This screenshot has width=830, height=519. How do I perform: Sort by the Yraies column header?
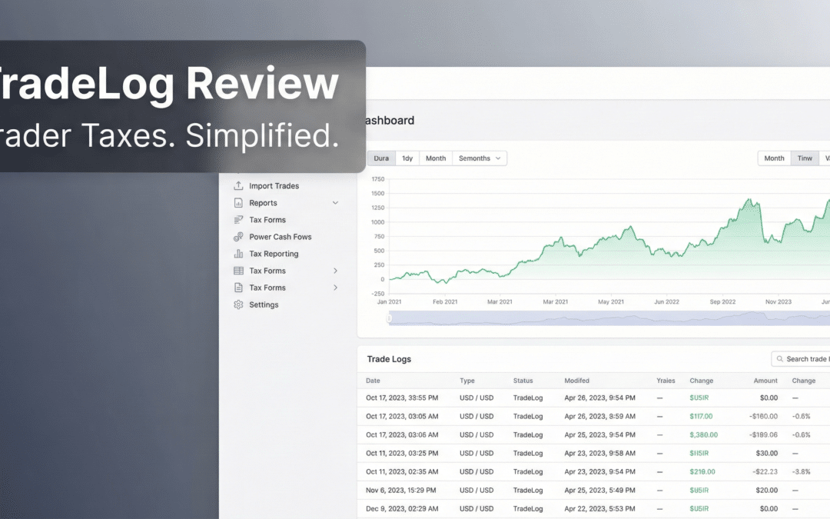coord(666,381)
